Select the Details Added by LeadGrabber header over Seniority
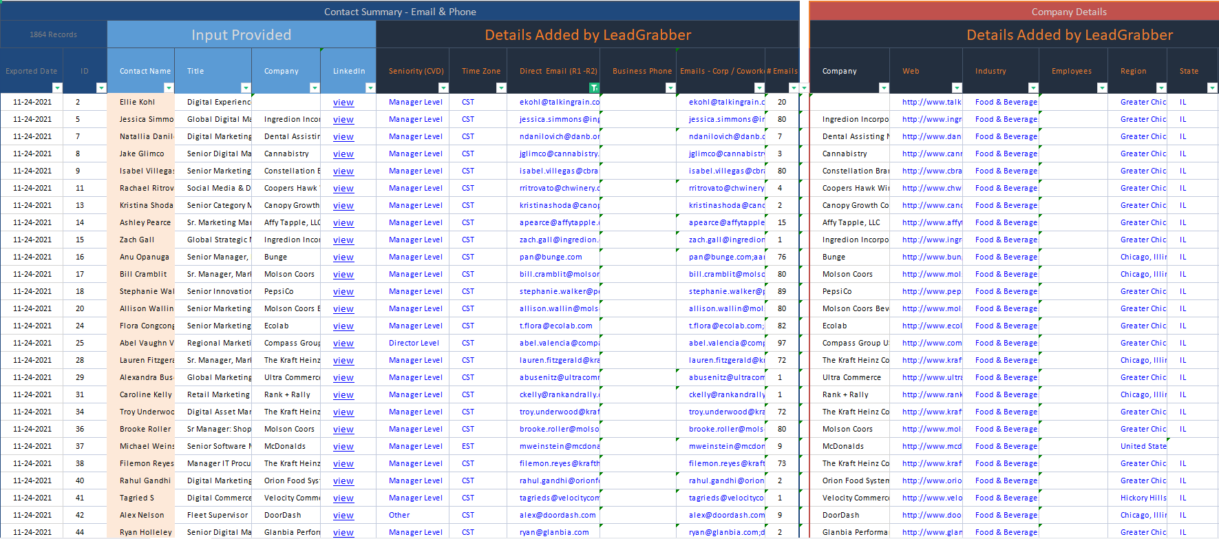Viewport: 1219px width, 539px height. [588, 34]
